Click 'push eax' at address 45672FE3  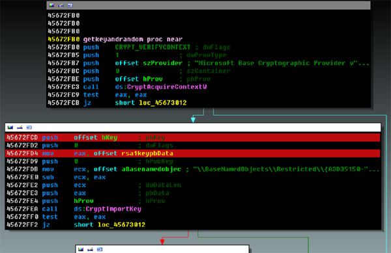[64, 193]
